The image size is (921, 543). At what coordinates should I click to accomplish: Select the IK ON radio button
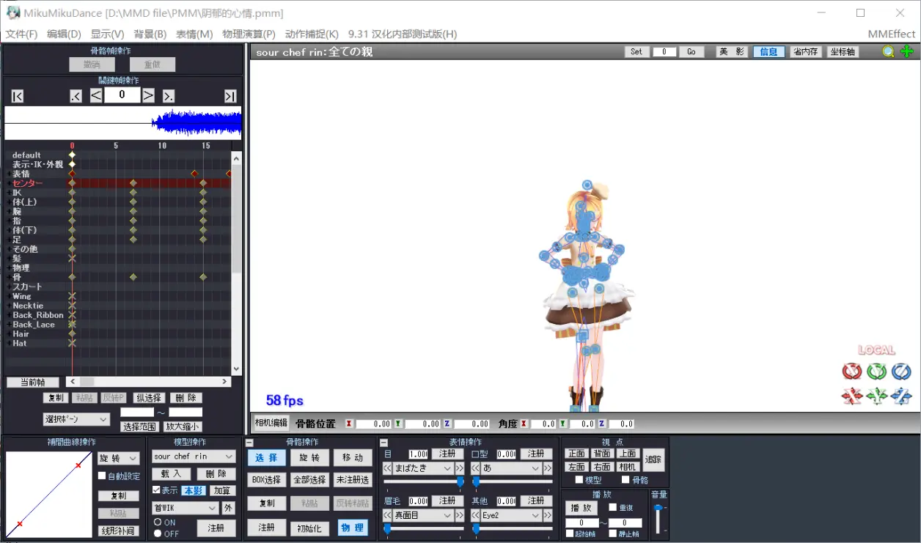pyautogui.click(x=158, y=522)
